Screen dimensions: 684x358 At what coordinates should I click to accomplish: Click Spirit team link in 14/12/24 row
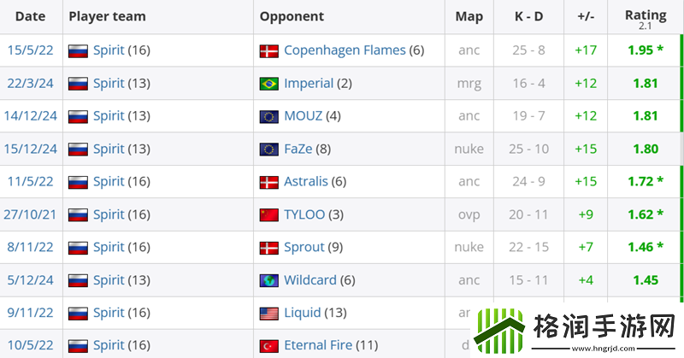click(109, 116)
